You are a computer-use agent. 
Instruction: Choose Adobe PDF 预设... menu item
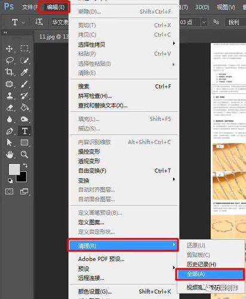pos(124,259)
